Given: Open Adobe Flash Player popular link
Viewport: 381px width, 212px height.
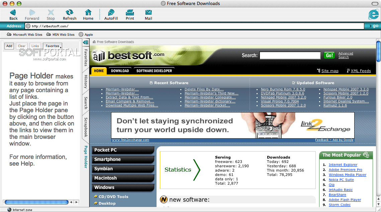Looking at the screenshot, I should click(345, 200).
